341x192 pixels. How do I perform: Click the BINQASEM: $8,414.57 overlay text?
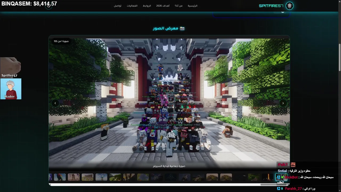[29, 4]
